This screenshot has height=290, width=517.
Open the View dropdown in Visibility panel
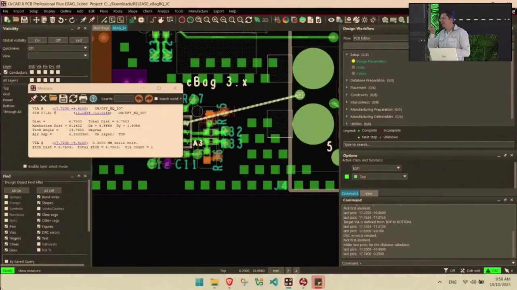pyautogui.click(x=57, y=56)
